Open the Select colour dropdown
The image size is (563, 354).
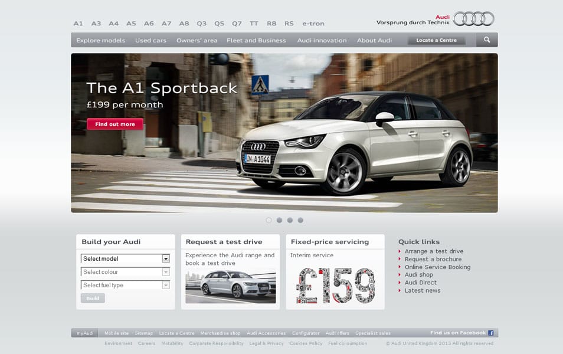pos(125,272)
